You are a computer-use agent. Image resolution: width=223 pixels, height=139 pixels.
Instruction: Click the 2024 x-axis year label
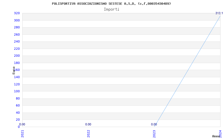[x=220, y=134]
